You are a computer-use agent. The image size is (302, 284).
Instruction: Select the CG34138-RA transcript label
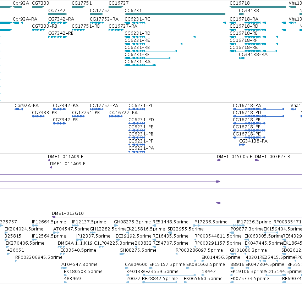253,55
